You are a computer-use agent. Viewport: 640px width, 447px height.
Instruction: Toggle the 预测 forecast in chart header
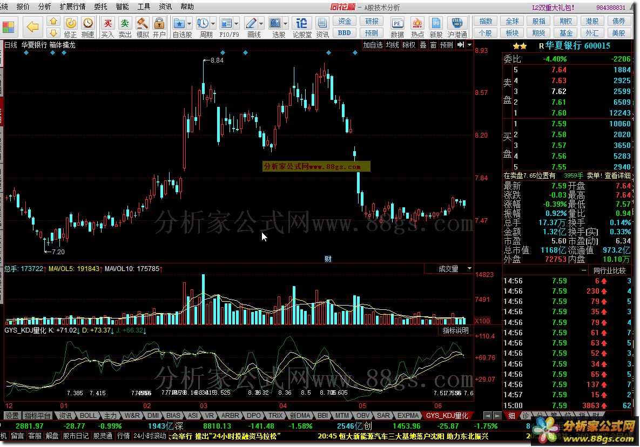[x=447, y=45]
